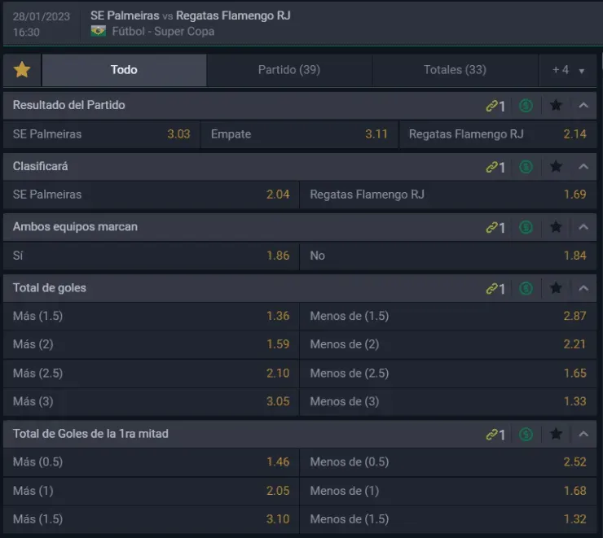Screen dimensions: 603x538
Task: Click green dollar icon in Clasificará header
Action: 526,167
